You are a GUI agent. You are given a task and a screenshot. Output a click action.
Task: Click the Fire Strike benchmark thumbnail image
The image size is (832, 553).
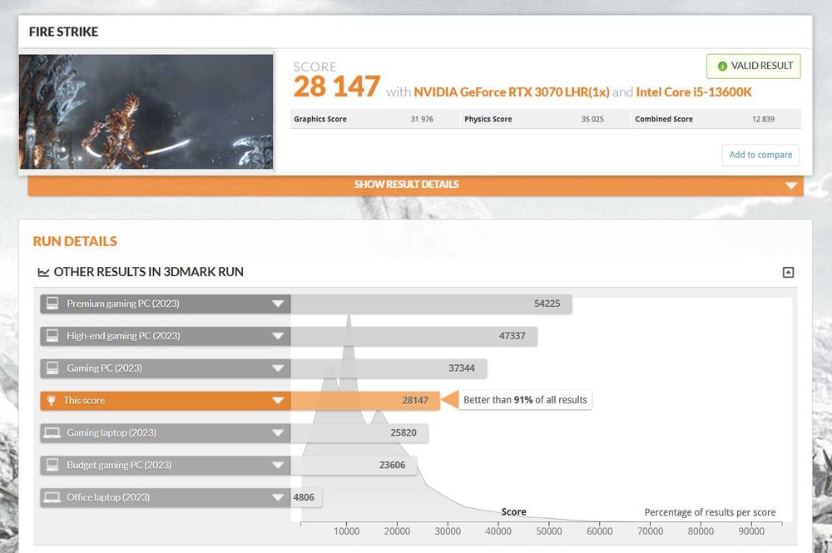click(x=146, y=112)
